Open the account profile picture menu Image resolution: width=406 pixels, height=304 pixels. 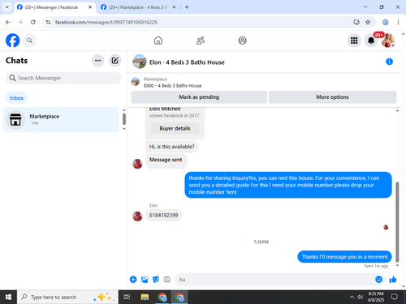388,41
